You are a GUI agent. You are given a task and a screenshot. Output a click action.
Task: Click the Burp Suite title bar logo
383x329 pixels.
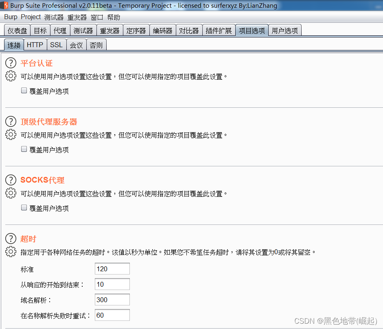[x=5, y=5]
